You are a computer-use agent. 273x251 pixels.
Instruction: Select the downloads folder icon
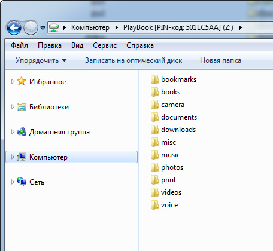(x=154, y=130)
